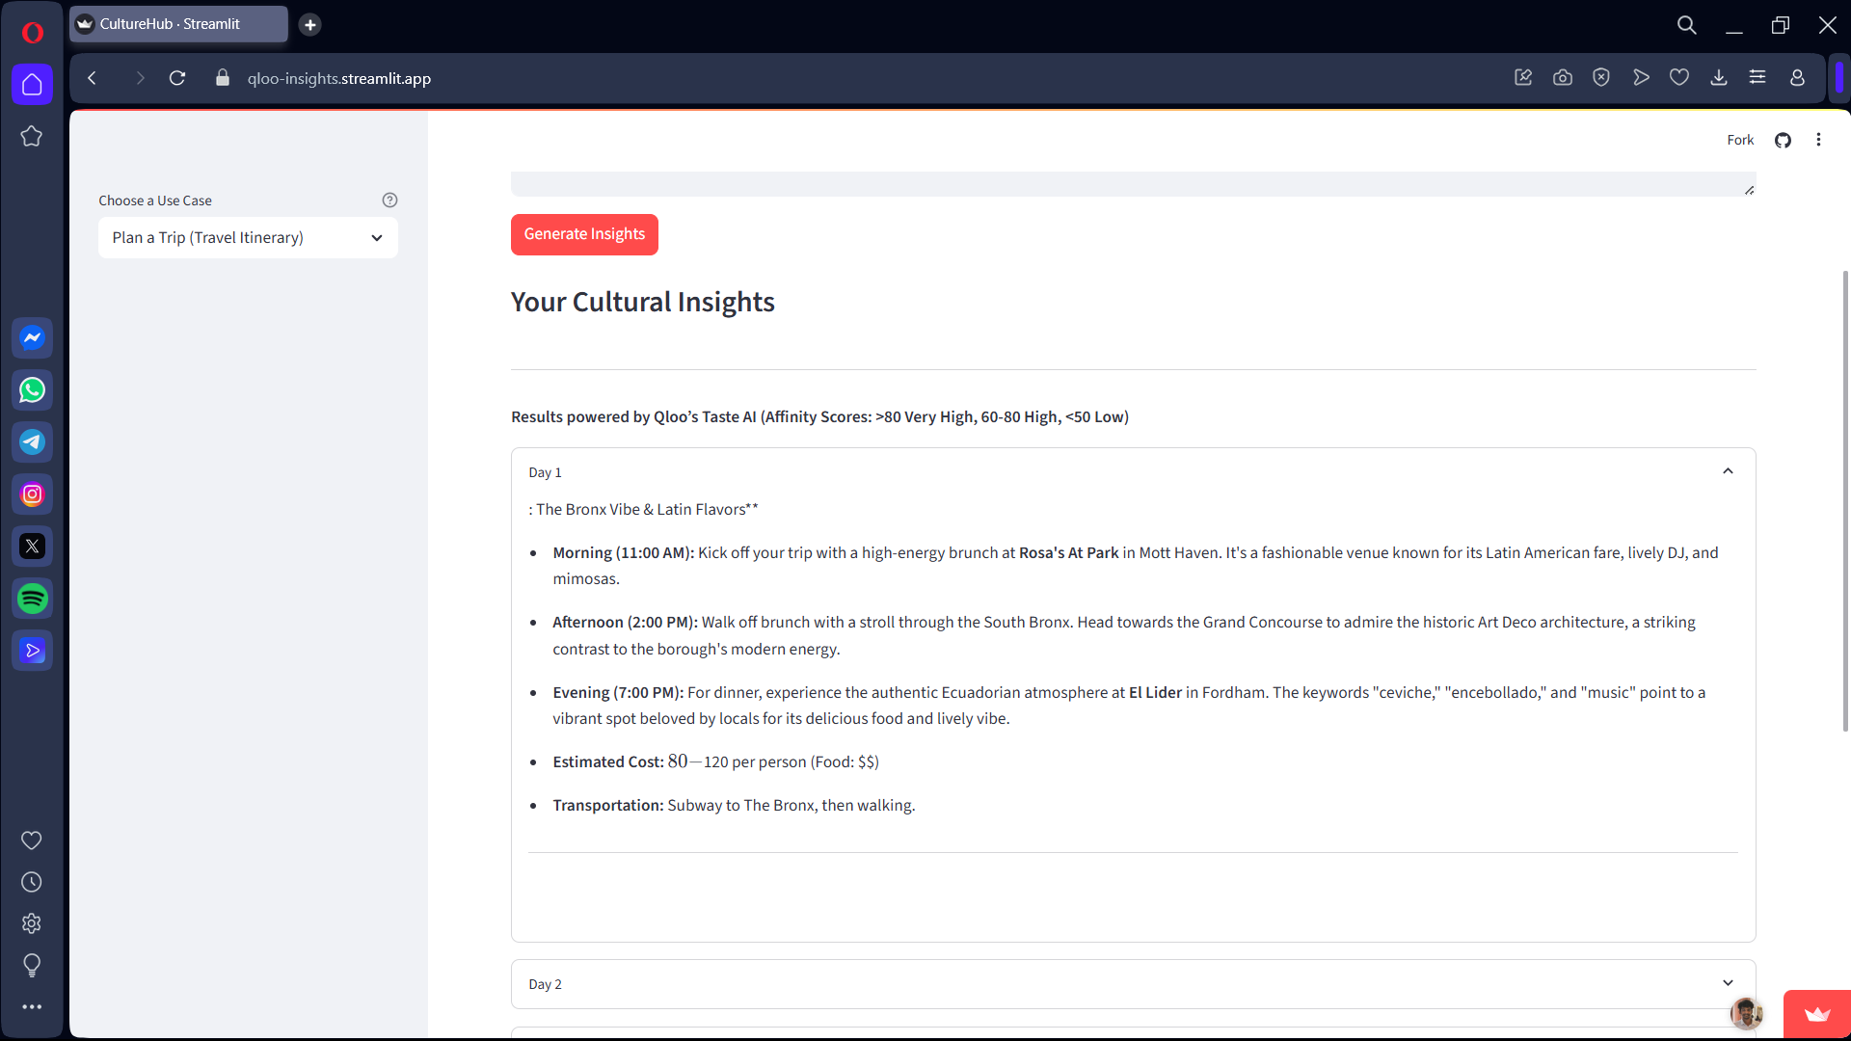The image size is (1851, 1041).
Task: Show help tooltip for Use Case
Action: (389, 200)
